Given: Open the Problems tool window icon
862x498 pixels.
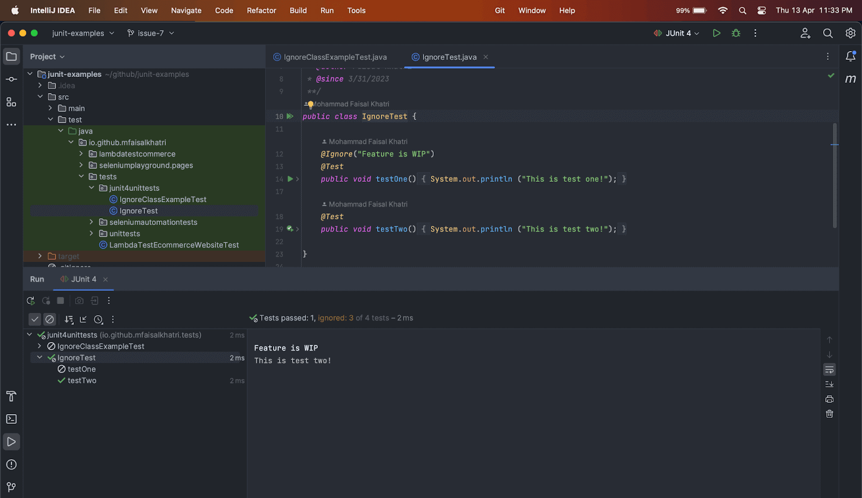Looking at the screenshot, I should coord(11,465).
